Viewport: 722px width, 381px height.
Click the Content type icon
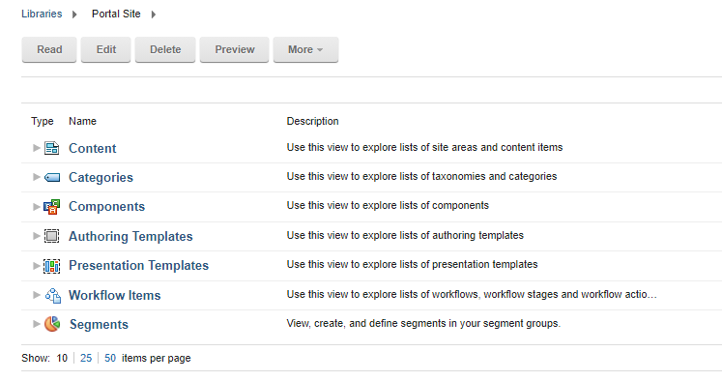(51, 148)
